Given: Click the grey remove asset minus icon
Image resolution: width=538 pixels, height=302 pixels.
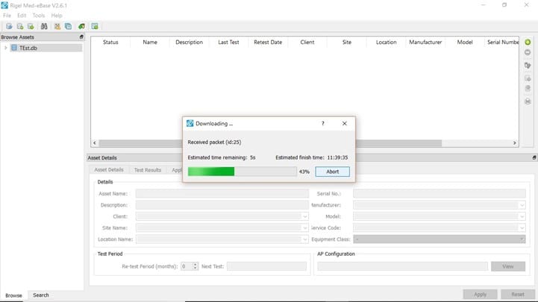Looking at the screenshot, I should click(528, 52).
